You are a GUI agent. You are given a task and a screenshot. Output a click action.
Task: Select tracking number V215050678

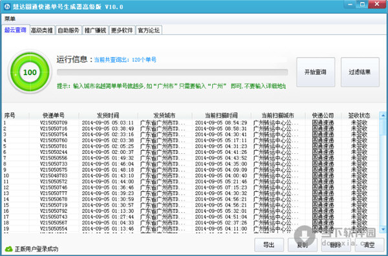pyautogui.click(x=54, y=199)
